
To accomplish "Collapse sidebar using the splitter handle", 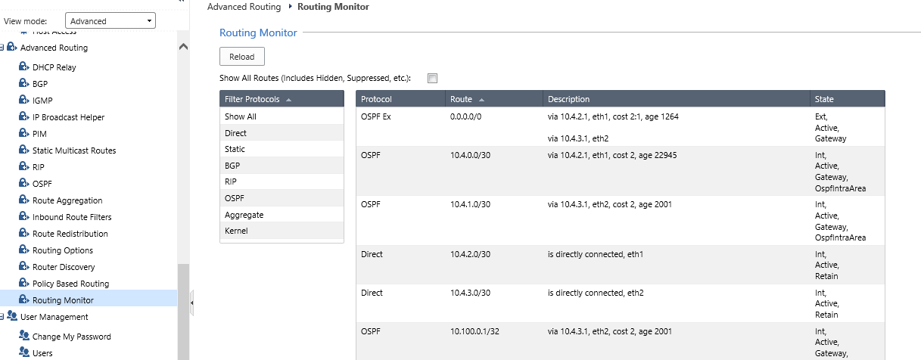I will click(191, 303).
